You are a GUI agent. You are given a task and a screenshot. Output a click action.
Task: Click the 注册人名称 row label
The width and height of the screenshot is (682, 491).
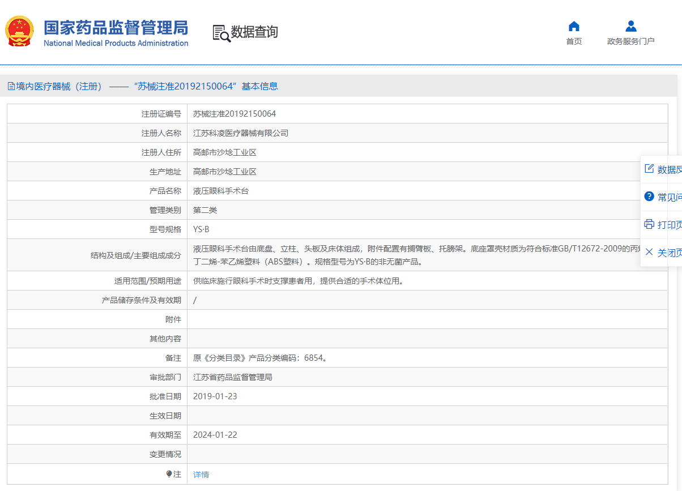[161, 133]
